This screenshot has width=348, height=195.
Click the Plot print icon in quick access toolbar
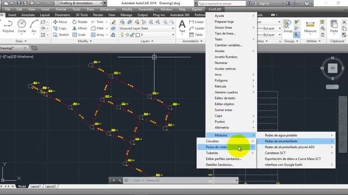[x=32, y=3]
